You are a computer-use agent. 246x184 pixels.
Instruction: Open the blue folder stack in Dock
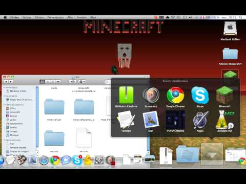[x=188, y=154]
